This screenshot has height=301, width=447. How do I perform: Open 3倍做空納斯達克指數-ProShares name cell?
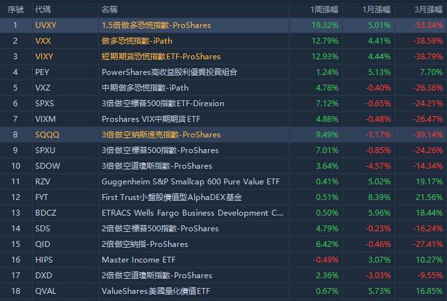click(x=161, y=135)
